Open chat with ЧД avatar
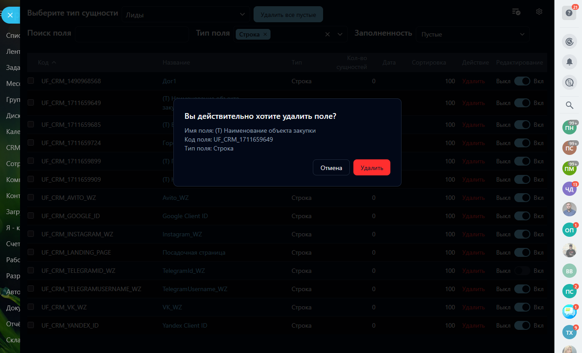This screenshot has height=353, width=582. pos(569,189)
